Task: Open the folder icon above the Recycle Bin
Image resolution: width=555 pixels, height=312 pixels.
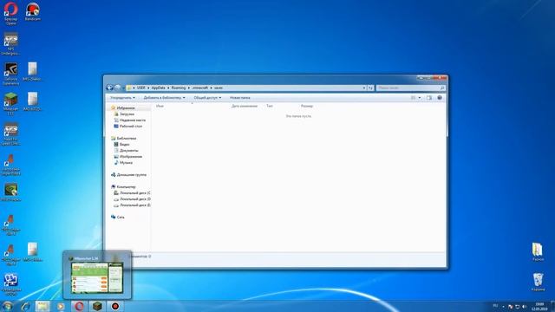Action: click(x=538, y=252)
